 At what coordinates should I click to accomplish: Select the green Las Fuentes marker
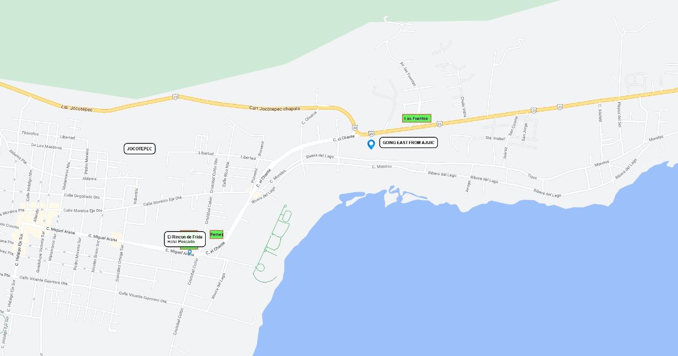coord(416,118)
